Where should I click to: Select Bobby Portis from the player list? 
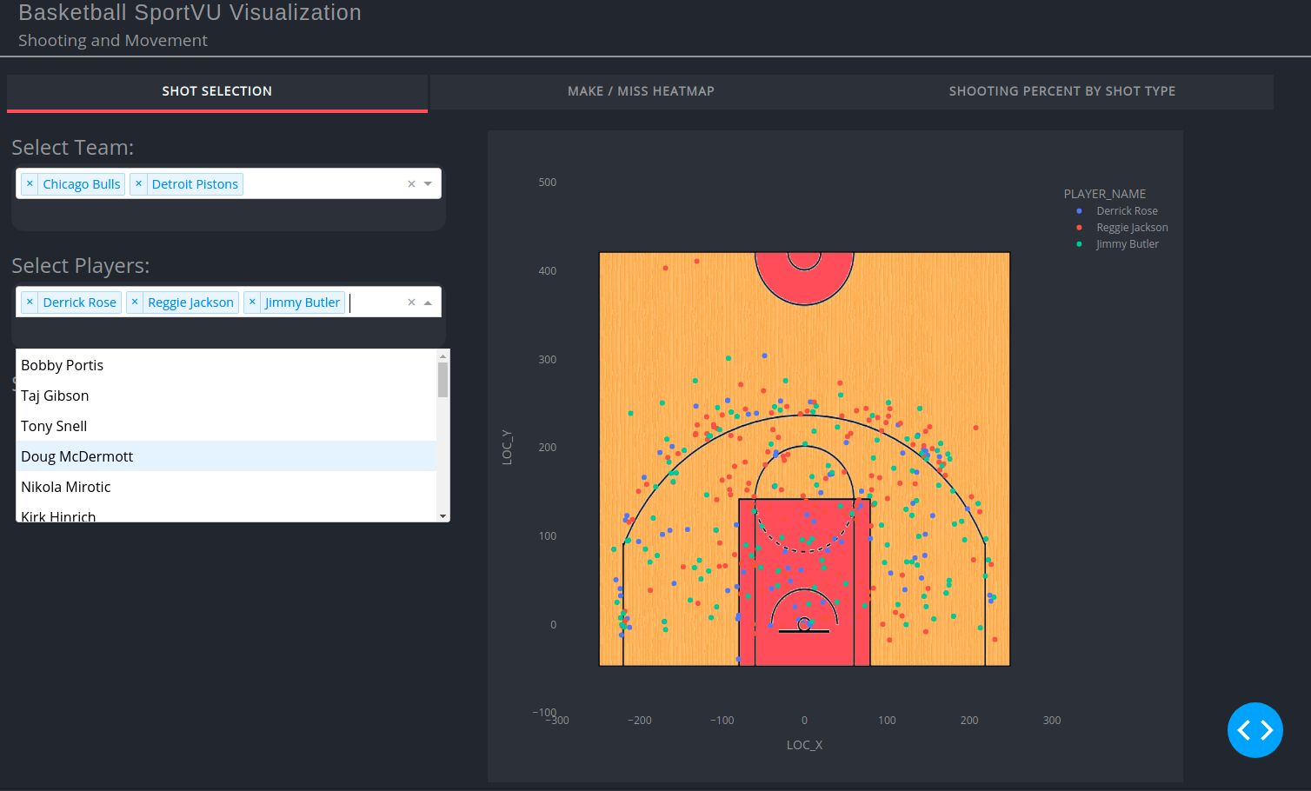point(62,364)
